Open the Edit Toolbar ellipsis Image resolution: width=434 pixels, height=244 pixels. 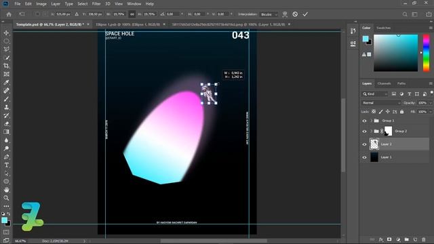click(6, 206)
